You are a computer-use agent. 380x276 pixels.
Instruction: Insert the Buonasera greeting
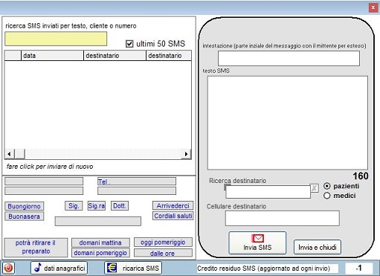[25, 216]
